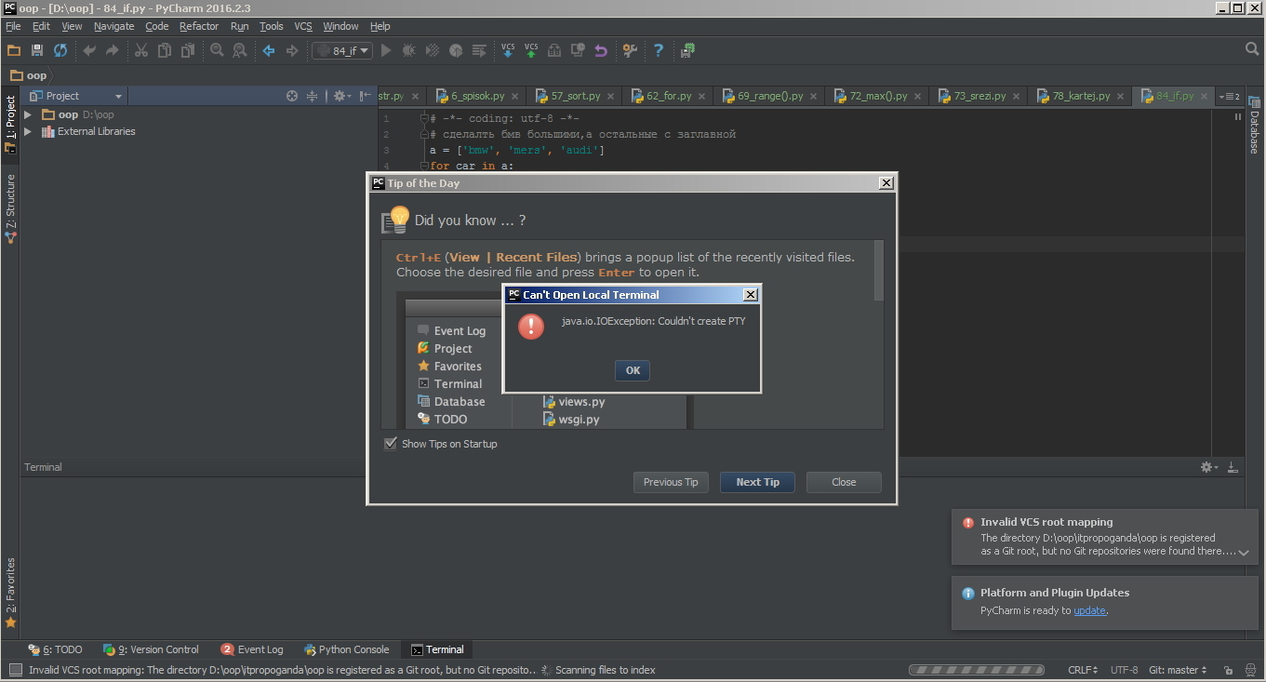This screenshot has height=682, width=1266.
Task: Click the Save All toolbar icon
Action: (x=37, y=50)
